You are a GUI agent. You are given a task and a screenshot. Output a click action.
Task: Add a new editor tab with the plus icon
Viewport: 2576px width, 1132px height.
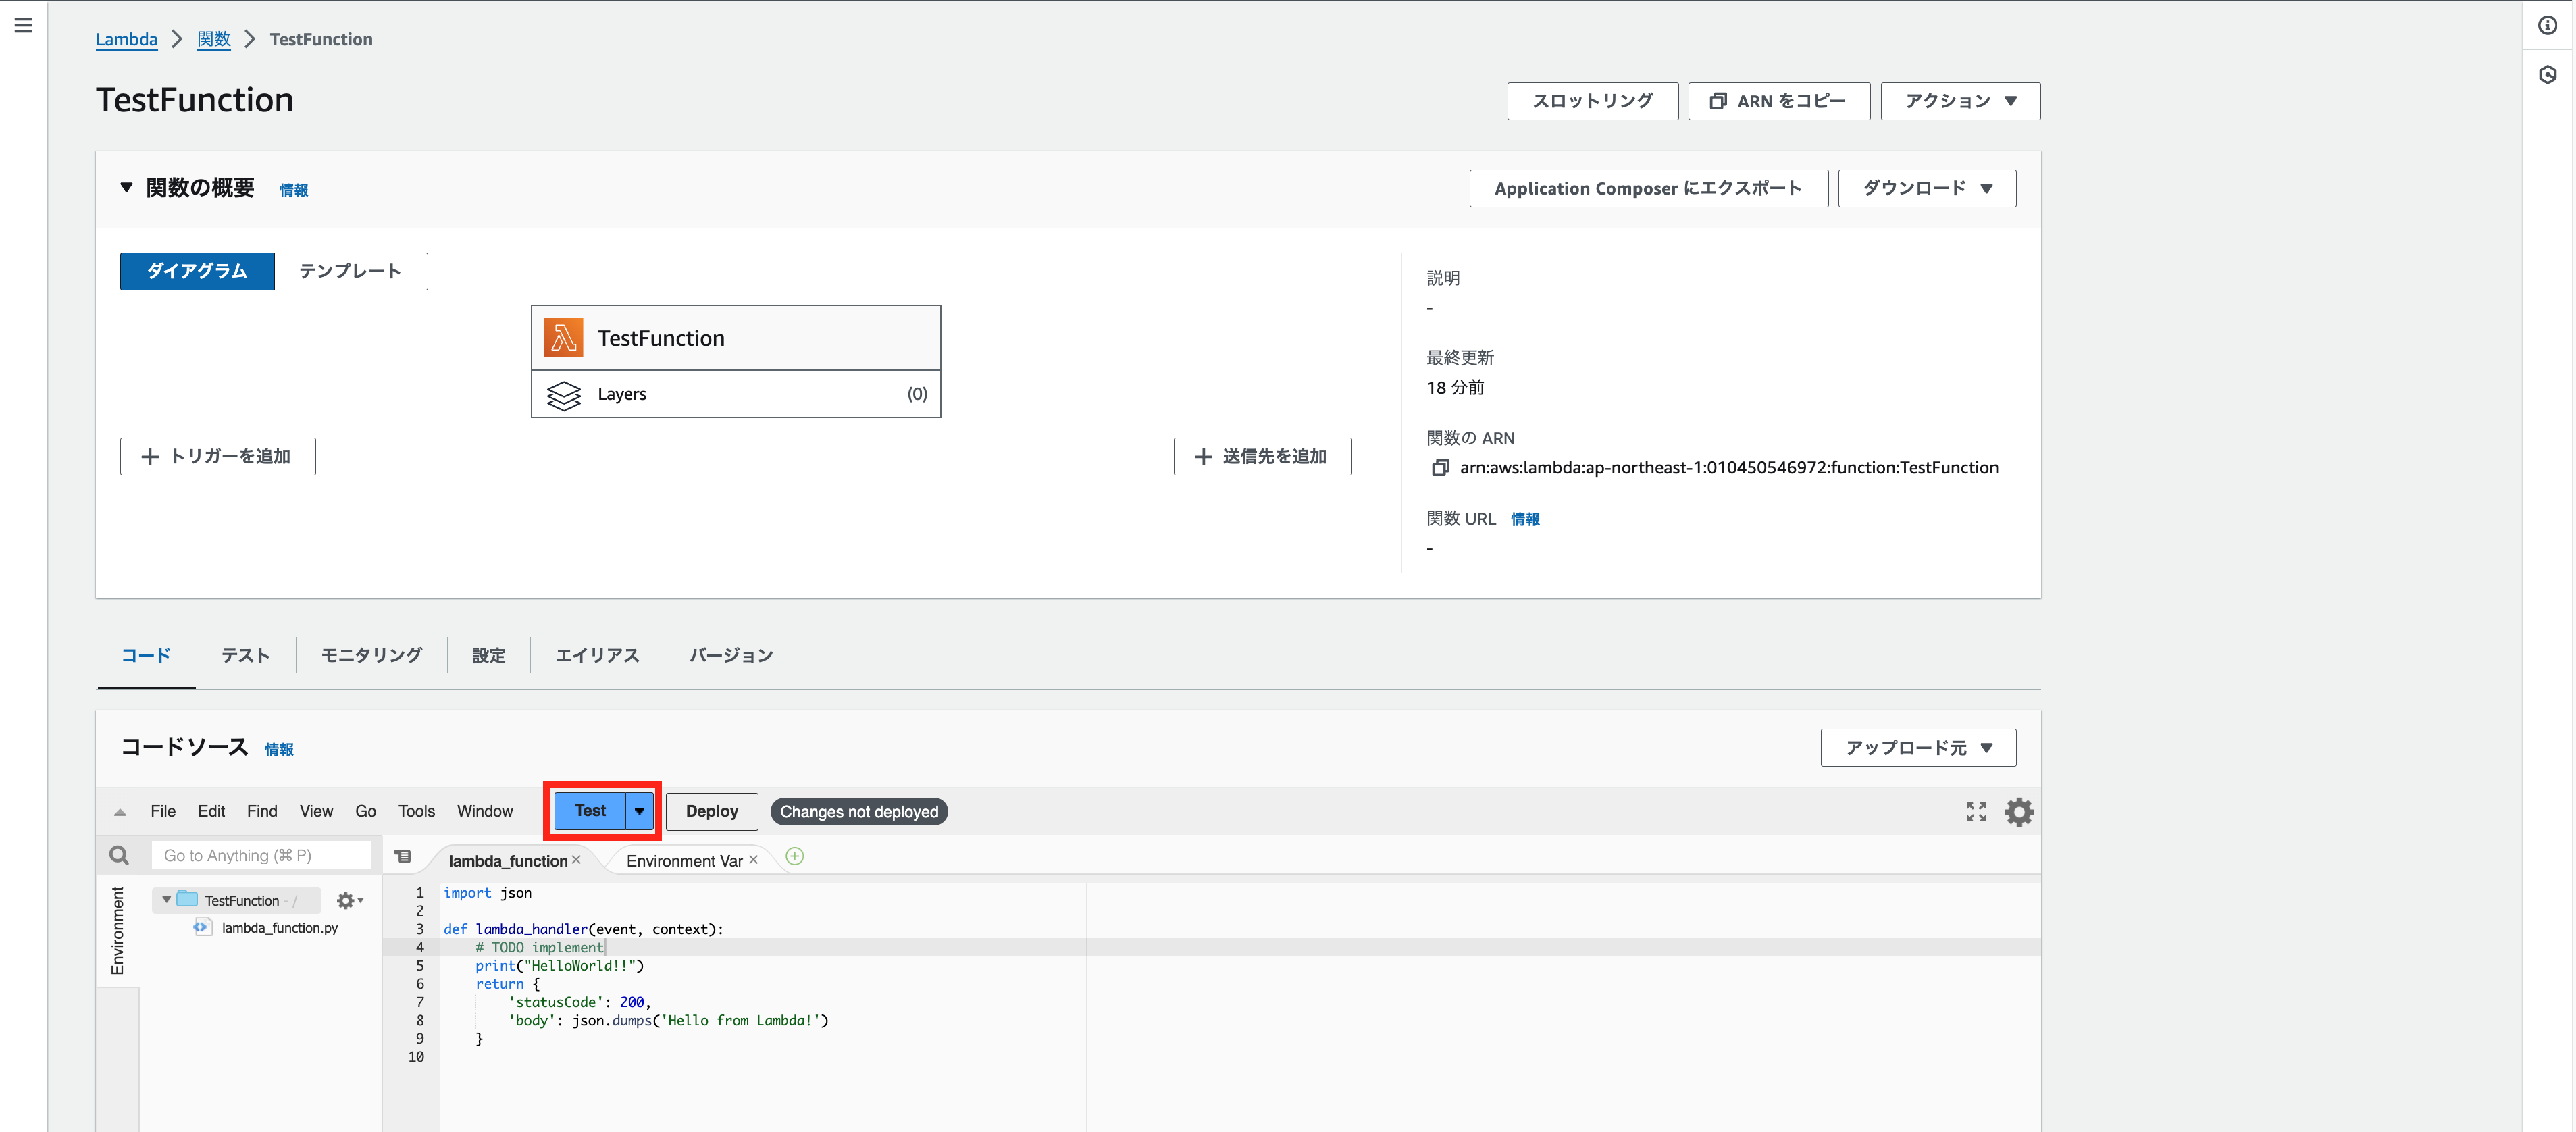(794, 856)
